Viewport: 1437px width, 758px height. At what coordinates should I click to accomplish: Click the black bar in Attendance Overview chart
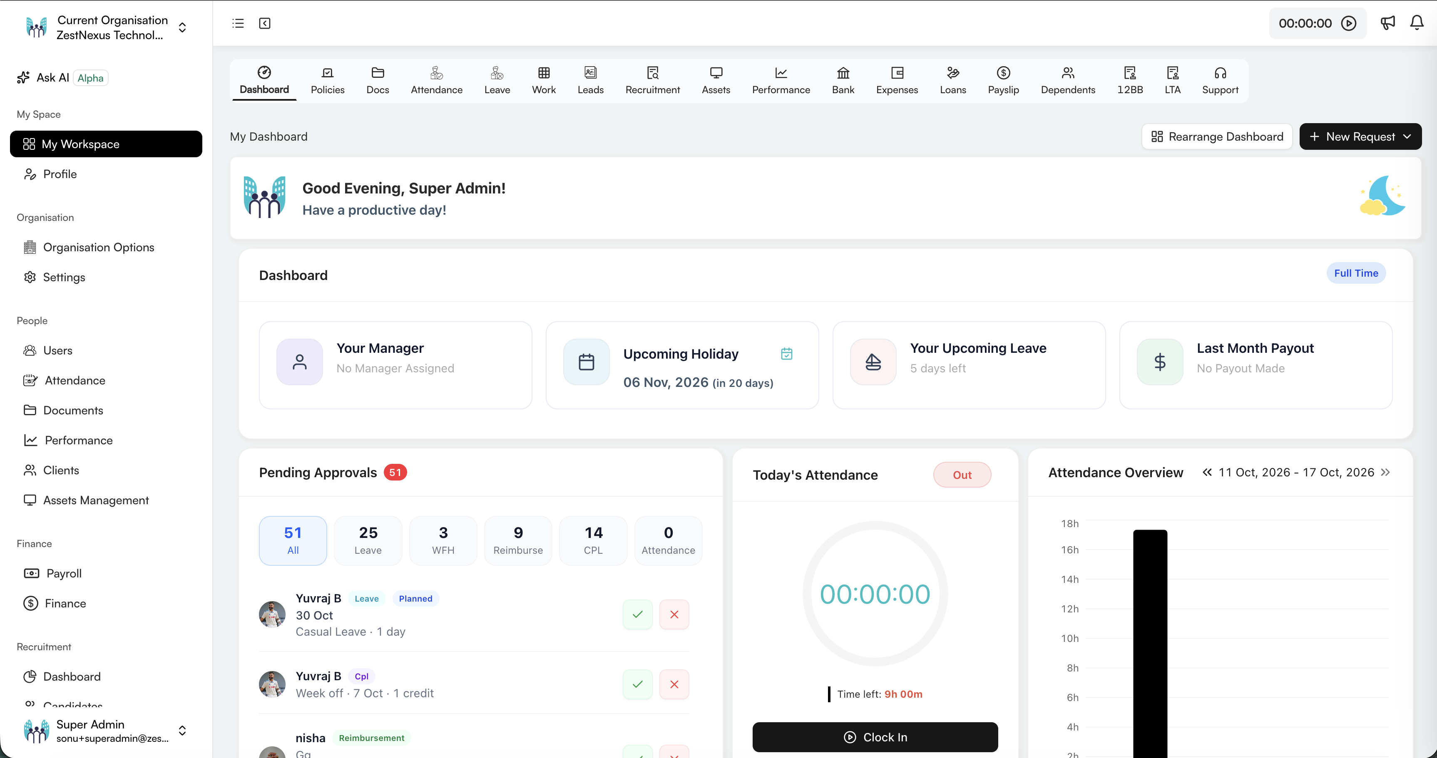(x=1150, y=644)
